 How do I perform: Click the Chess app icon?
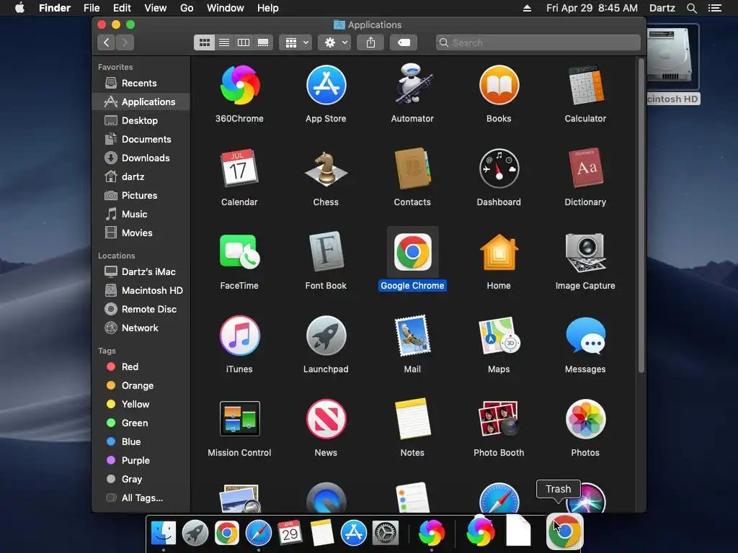tap(326, 168)
